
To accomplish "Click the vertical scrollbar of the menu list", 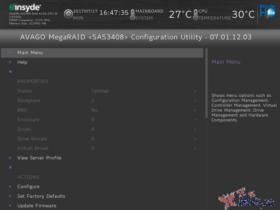I will tap(207, 83).
